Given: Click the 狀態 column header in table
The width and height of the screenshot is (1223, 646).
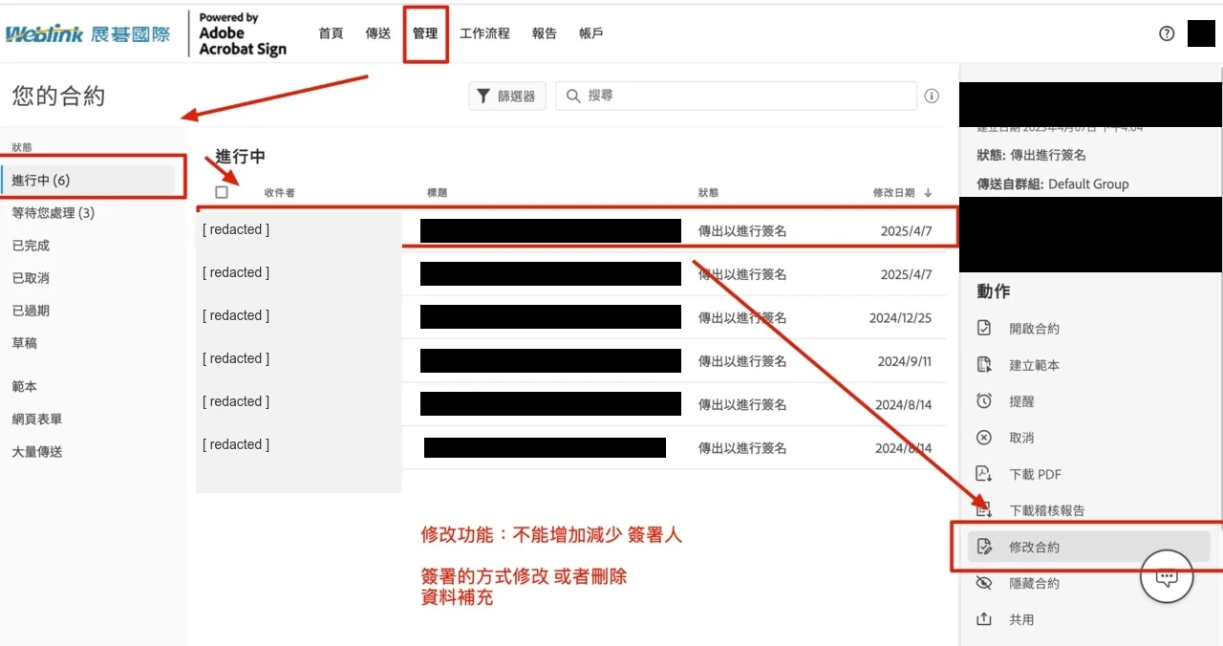Looking at the screenshot, I should point(709,193).
